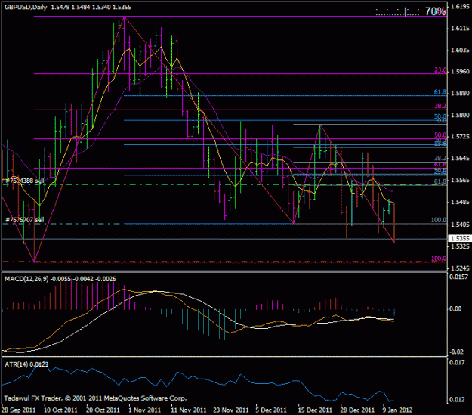Viewport: 472px width, 415px height.
Task: Select the magenta 100.0 Fibonacci label at chart bottom
Action: [x=439, y=259]
